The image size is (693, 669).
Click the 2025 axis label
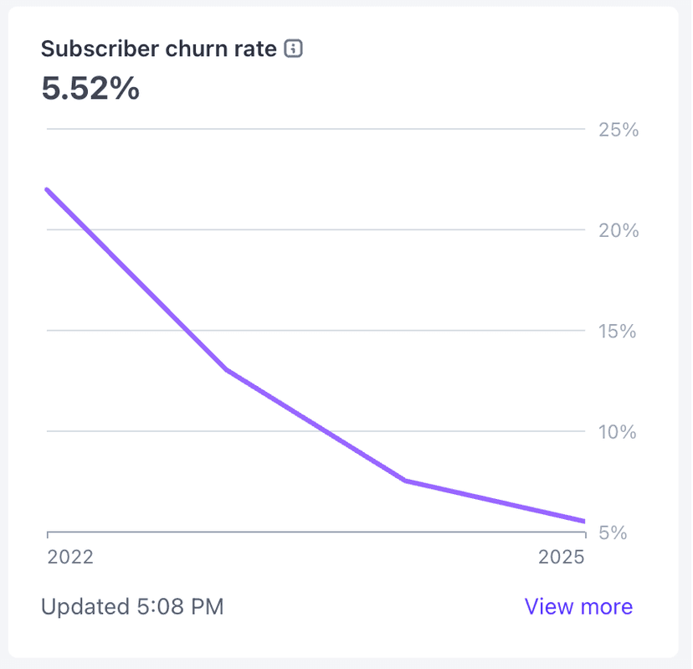point(562,556)
